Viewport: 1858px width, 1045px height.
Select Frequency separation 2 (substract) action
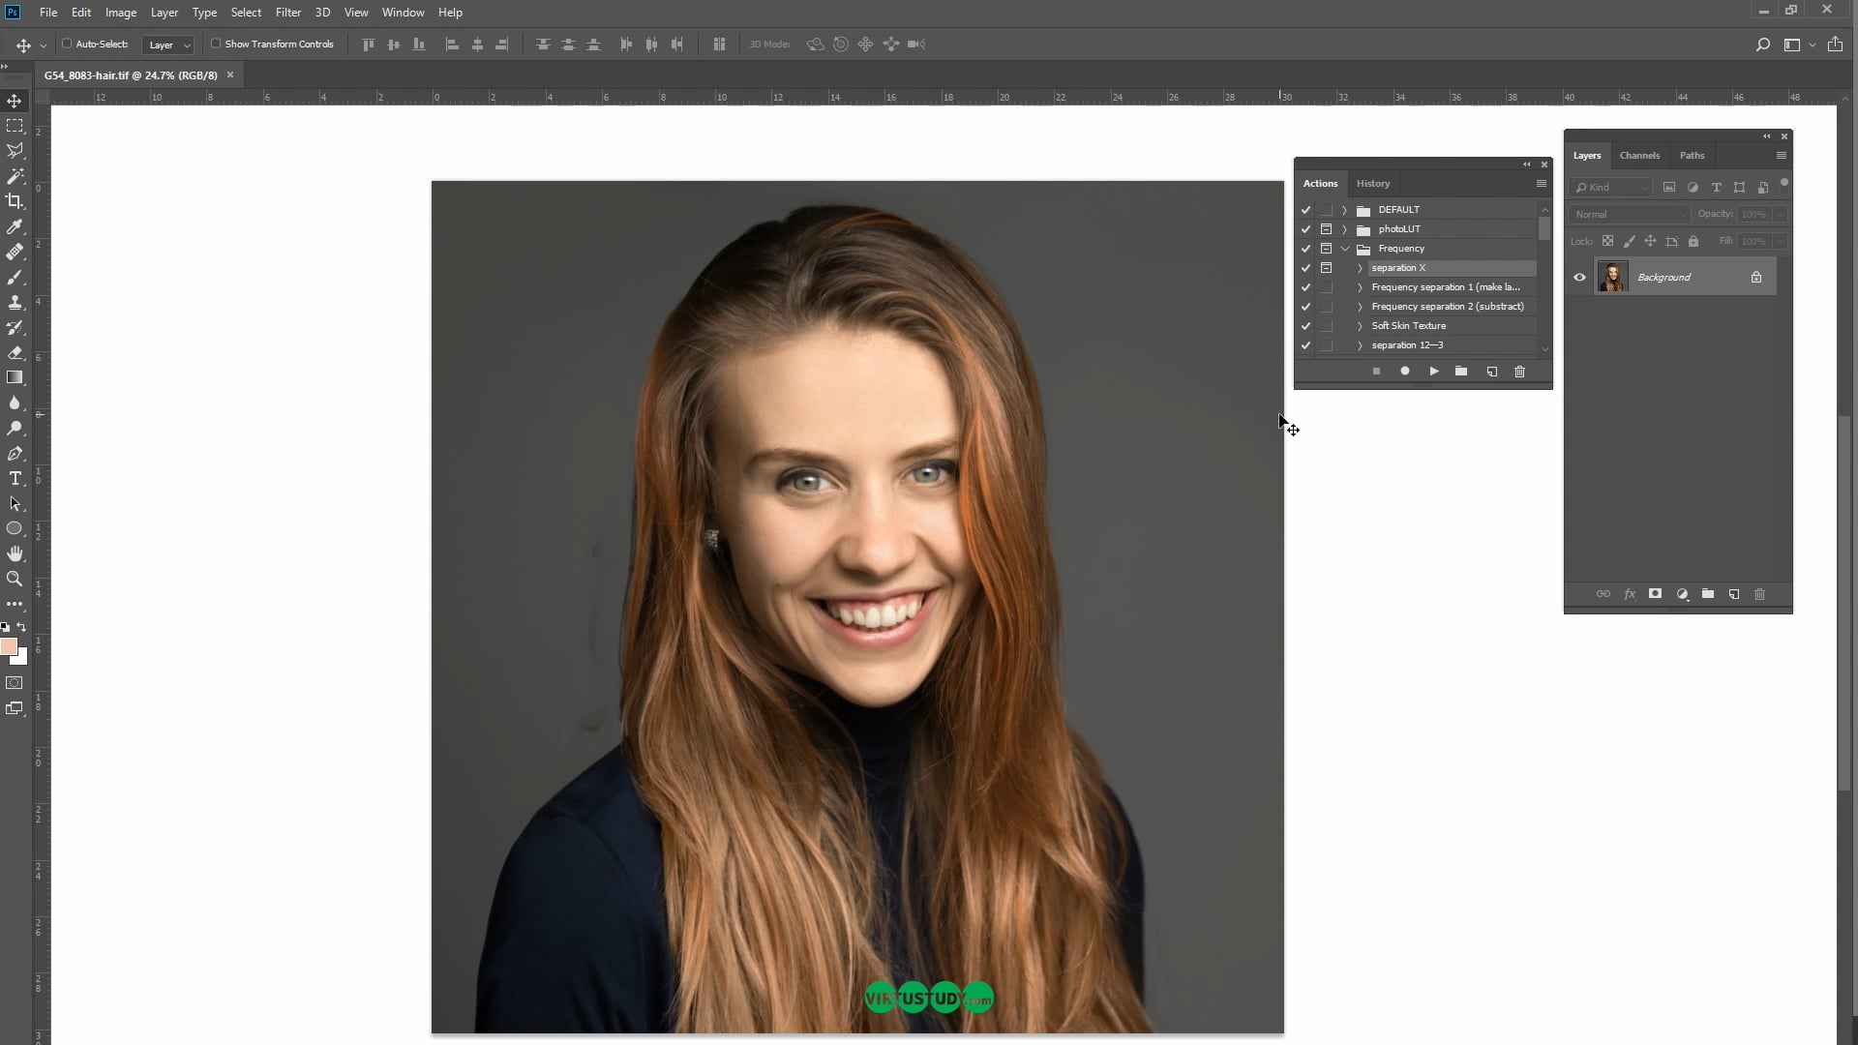(x=1448, y=307)
